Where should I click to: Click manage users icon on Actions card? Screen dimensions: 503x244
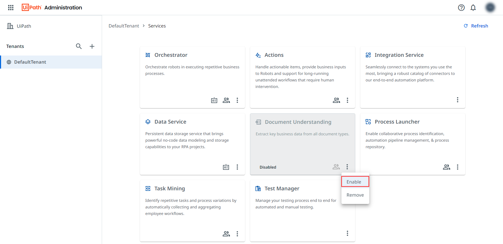336,100
